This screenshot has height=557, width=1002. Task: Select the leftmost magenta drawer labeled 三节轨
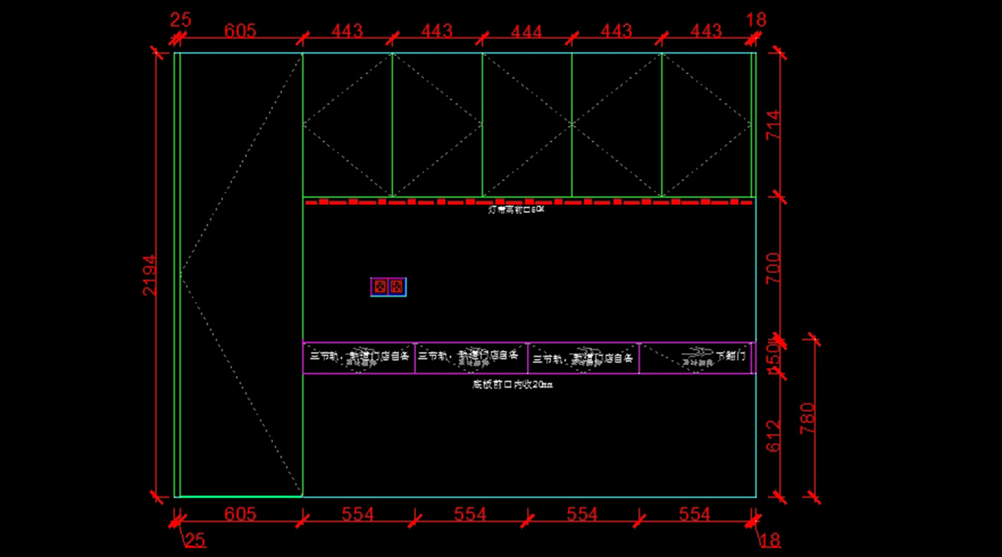pyautogui.click(x=359, y=357)
